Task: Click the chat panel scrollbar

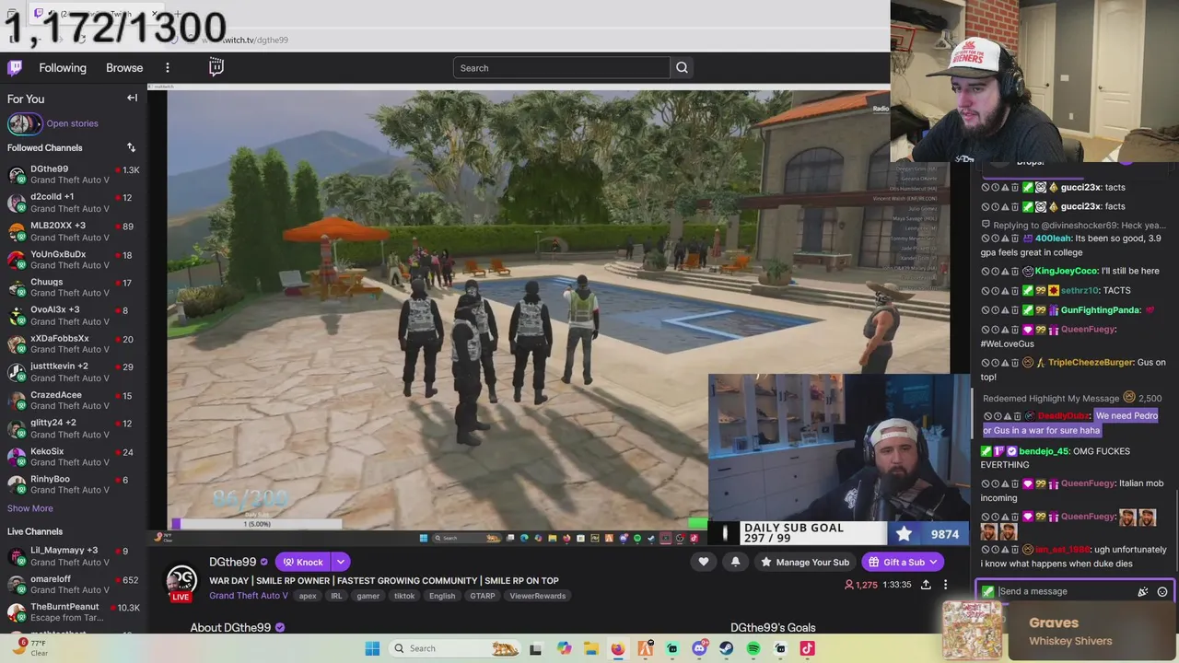Action: coord(1175,529)
